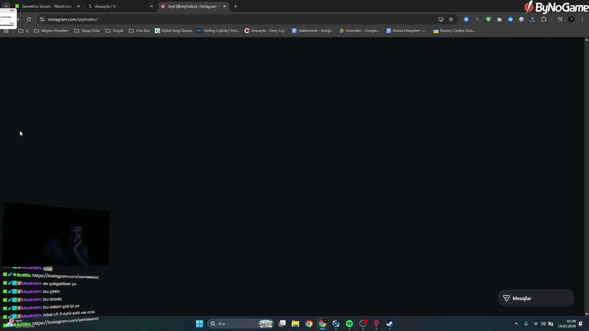Click the taskbar Ara search box
Viewport: 589px width, 331px height.
(x=241, y=324)
